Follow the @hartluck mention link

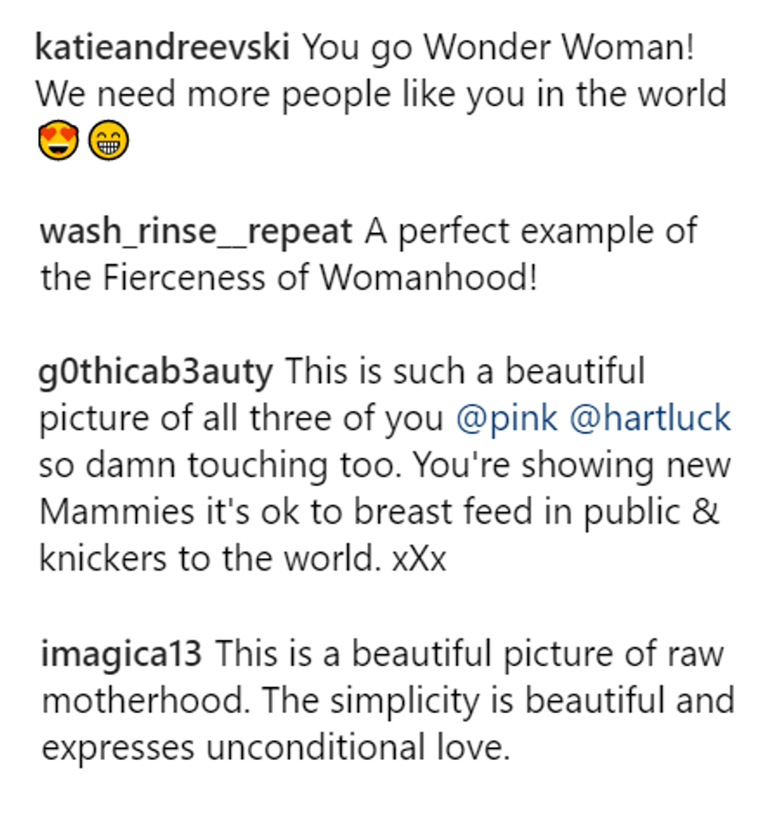650,418
